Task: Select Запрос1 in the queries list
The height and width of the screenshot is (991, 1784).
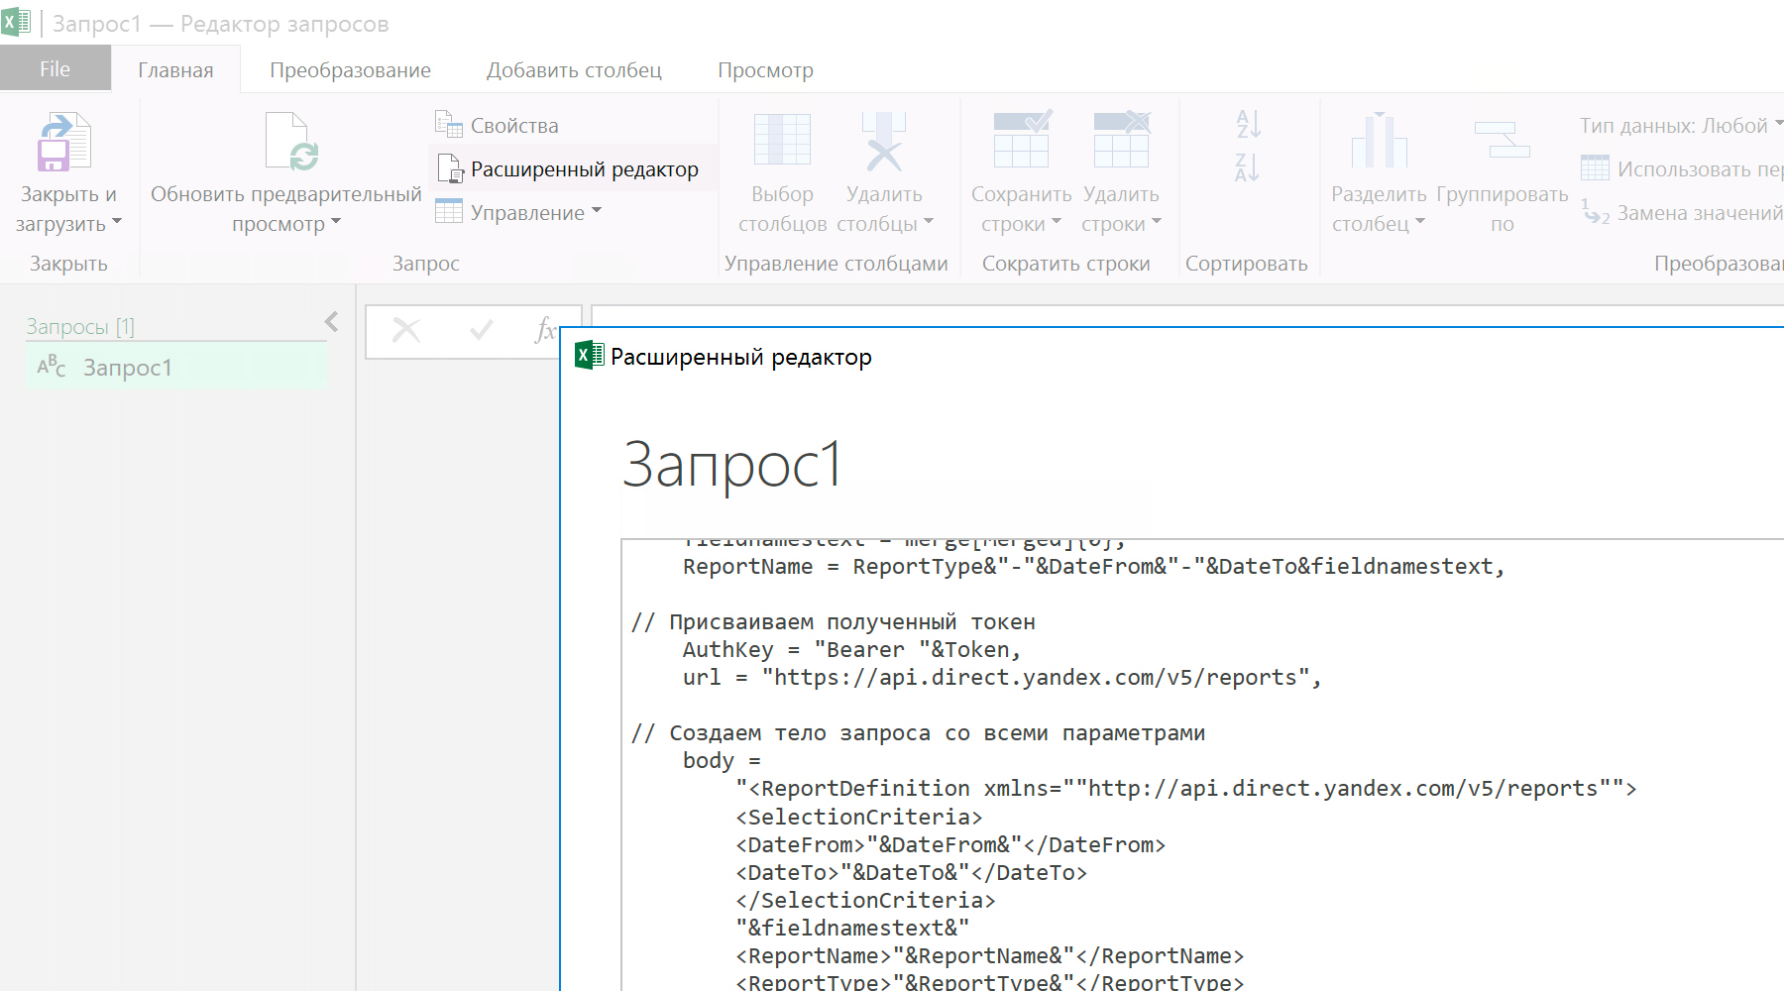Action: 176,368
